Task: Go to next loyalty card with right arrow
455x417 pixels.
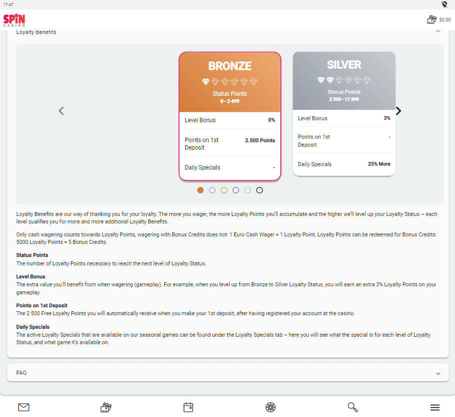Action: coord(399,111)
